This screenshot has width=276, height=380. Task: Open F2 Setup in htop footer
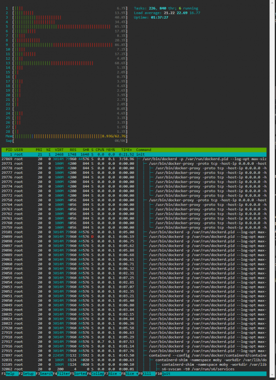(26, 374)
